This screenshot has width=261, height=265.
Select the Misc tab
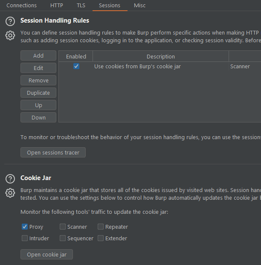[x=139, y=6]
